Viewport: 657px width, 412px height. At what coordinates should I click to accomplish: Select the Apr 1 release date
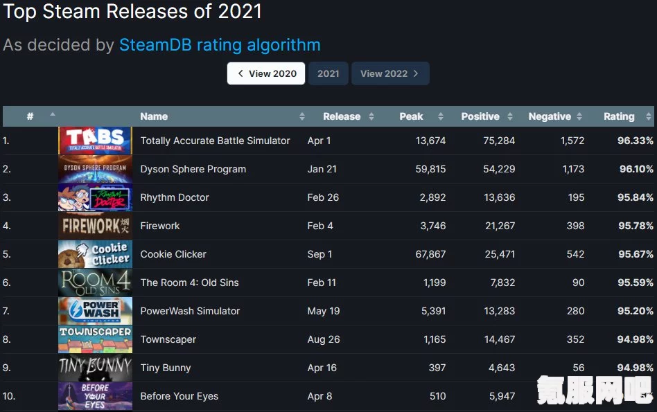click(x=319, y=141)
